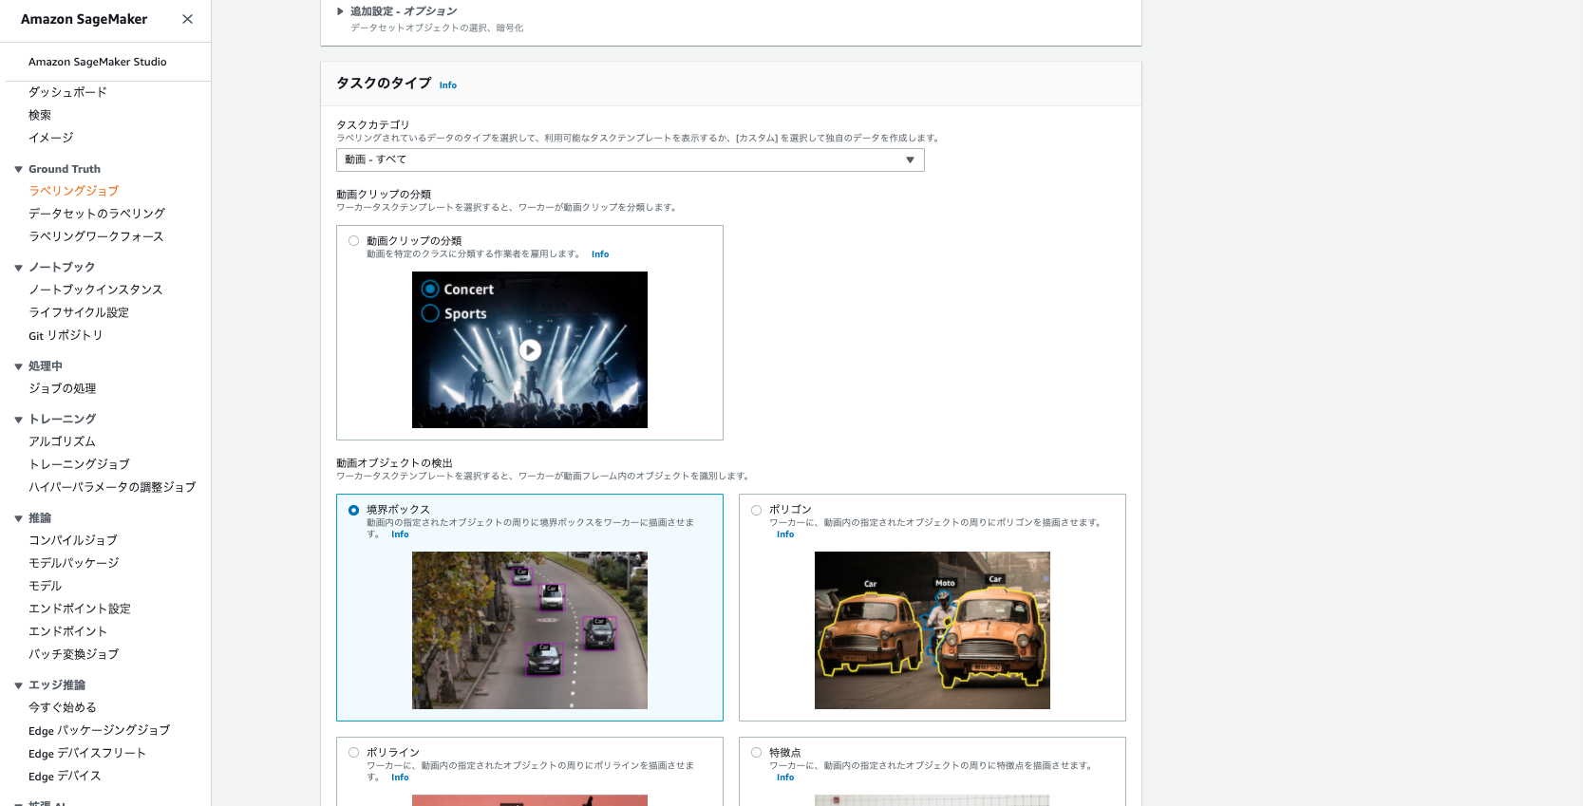The width and height of the screenshot is (1583, 806).
Task: Play the concert video clip preview
Action: click(530, 350)
